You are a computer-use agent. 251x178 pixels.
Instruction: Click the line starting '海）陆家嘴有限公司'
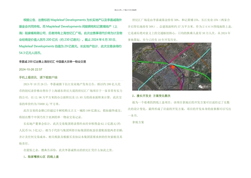[x=71, y=33]
